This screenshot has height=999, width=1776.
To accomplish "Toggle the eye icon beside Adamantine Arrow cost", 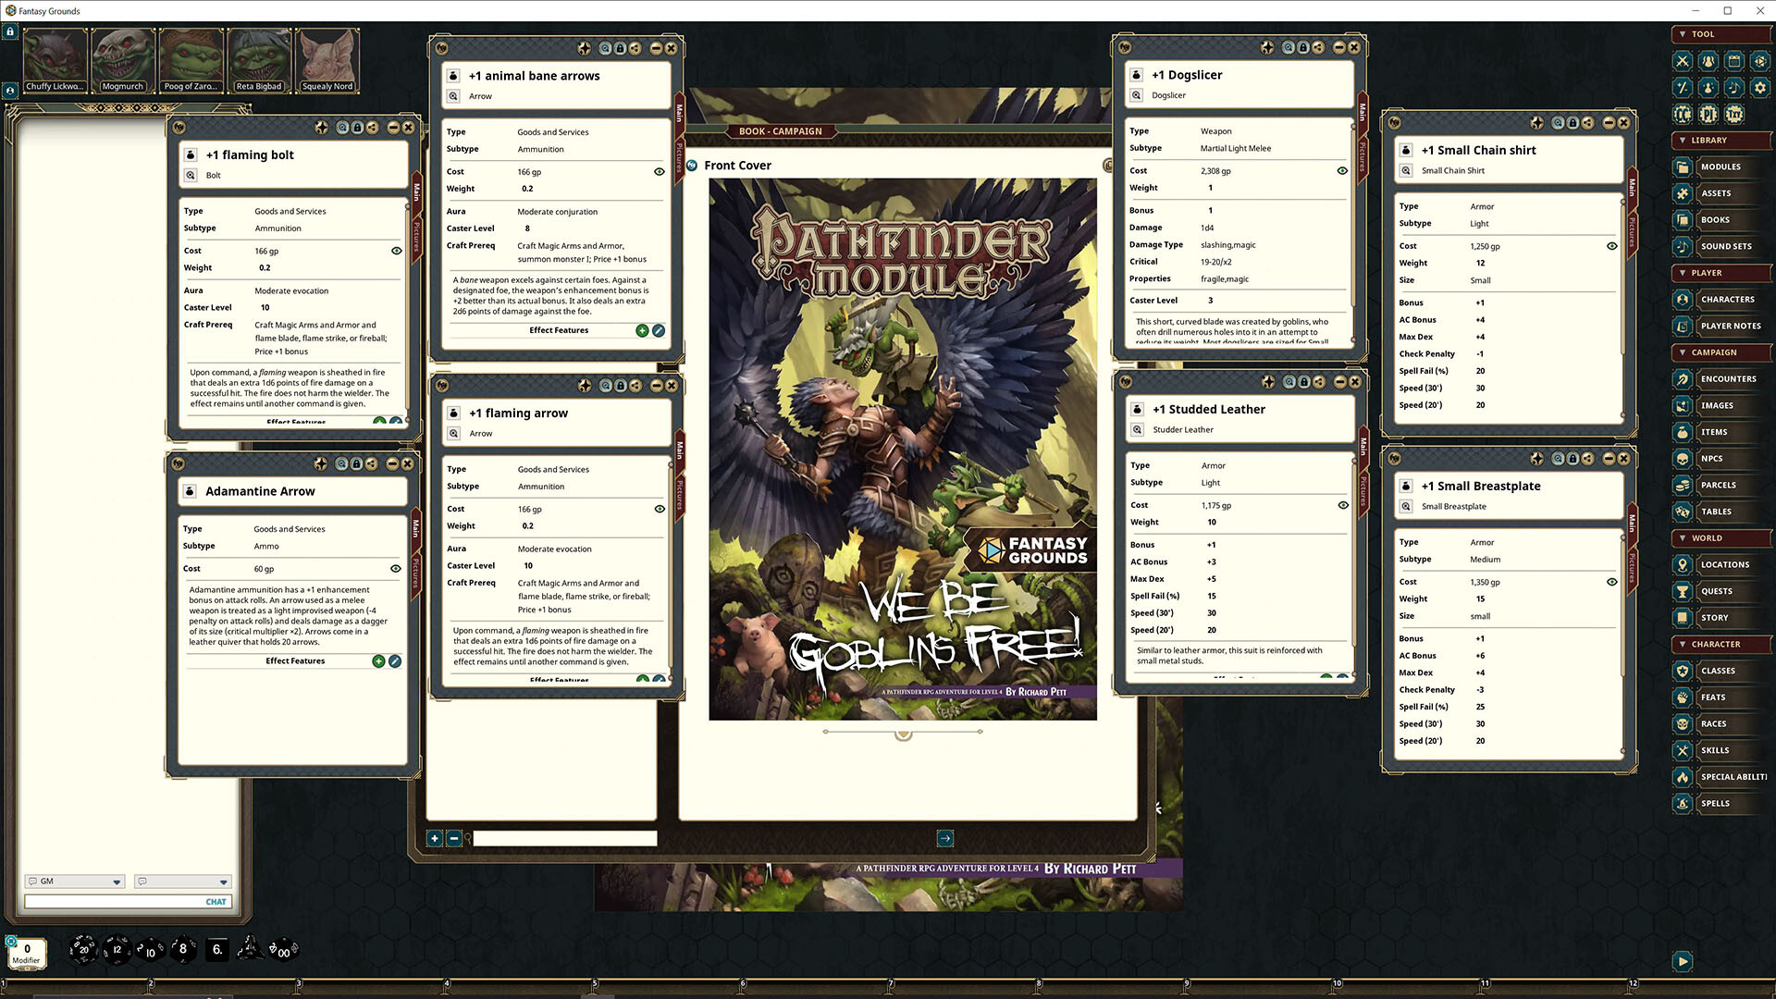I will click(397, 568).
